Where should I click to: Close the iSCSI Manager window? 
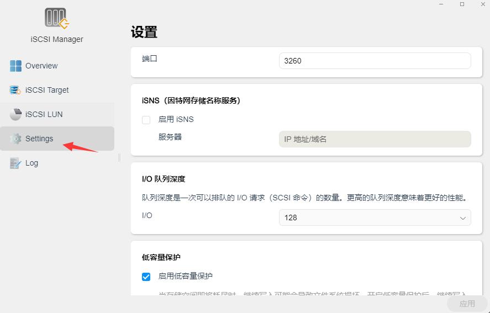pos(482,4)
